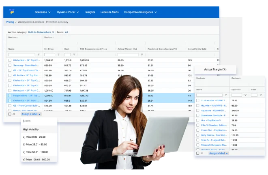Click the app logo in the header

12,12
